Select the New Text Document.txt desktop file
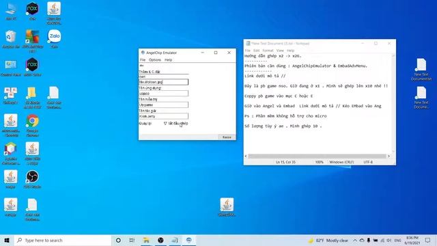The width and height of the screenshot is (437, 246). pos(421,70)
